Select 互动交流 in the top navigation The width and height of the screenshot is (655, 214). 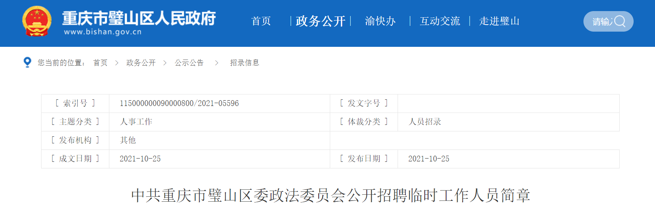tap(440, 21)
